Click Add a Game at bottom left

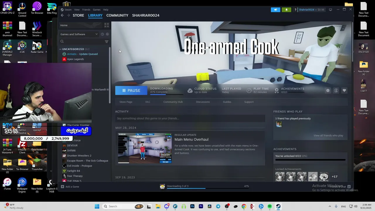coord(70,187)
